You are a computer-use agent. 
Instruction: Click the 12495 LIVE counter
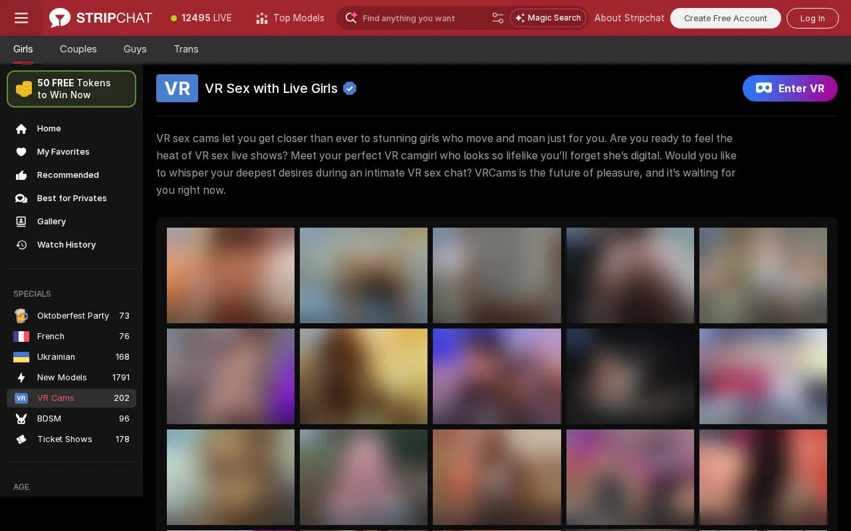[x=201, y=18]
